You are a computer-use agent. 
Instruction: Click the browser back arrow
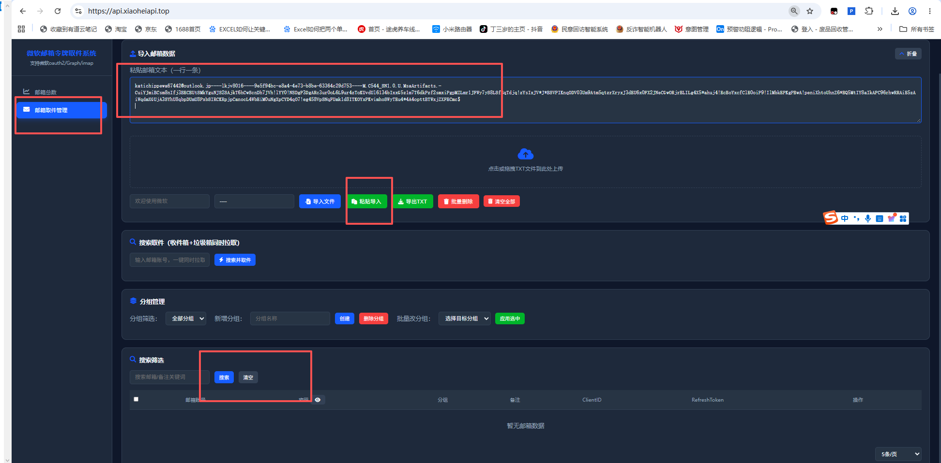[23, 11]
